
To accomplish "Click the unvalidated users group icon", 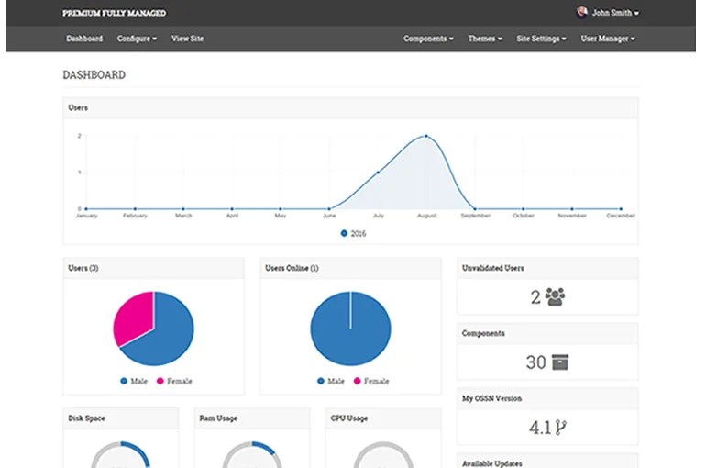I will click(555, 296).
